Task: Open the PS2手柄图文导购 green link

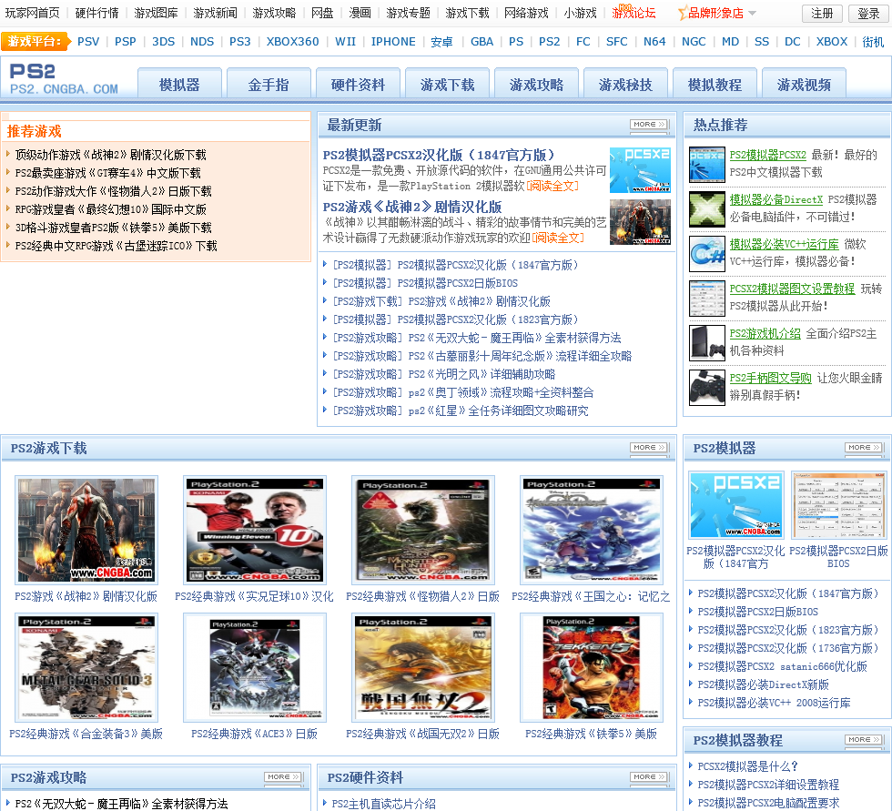Action: point(770,378)
